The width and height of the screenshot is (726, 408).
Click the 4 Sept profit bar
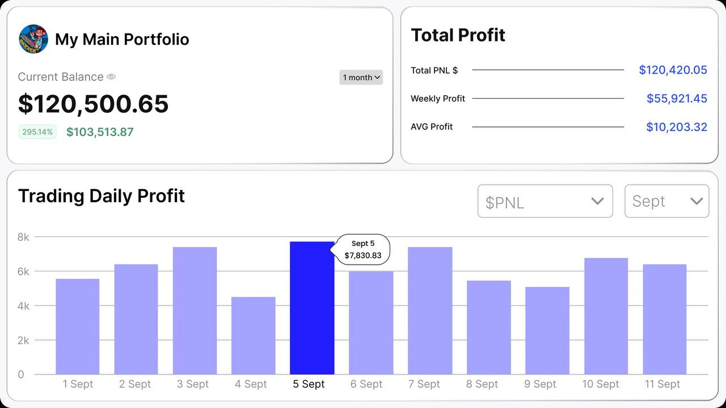pyautogui.click(x=254, y=335)
